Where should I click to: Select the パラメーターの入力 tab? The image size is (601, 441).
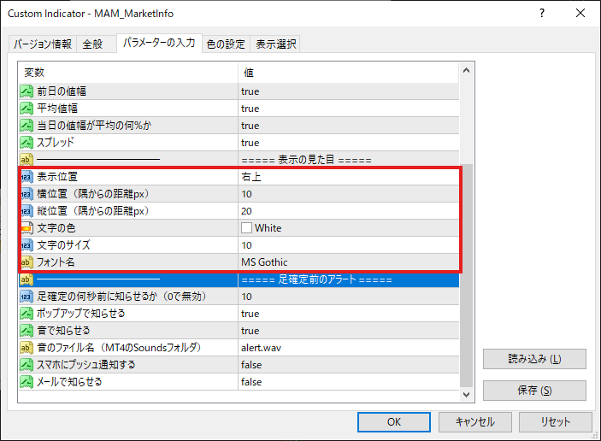point(159,43)
